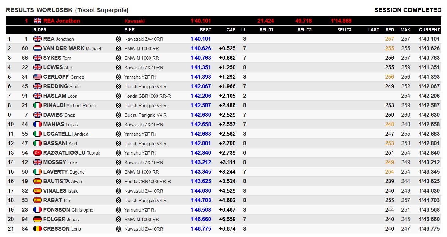The width and height of the screenshot is (447, 237).
Task: Click the checkered flag icon in Gerloff's row
Action: tap(119, 77)
